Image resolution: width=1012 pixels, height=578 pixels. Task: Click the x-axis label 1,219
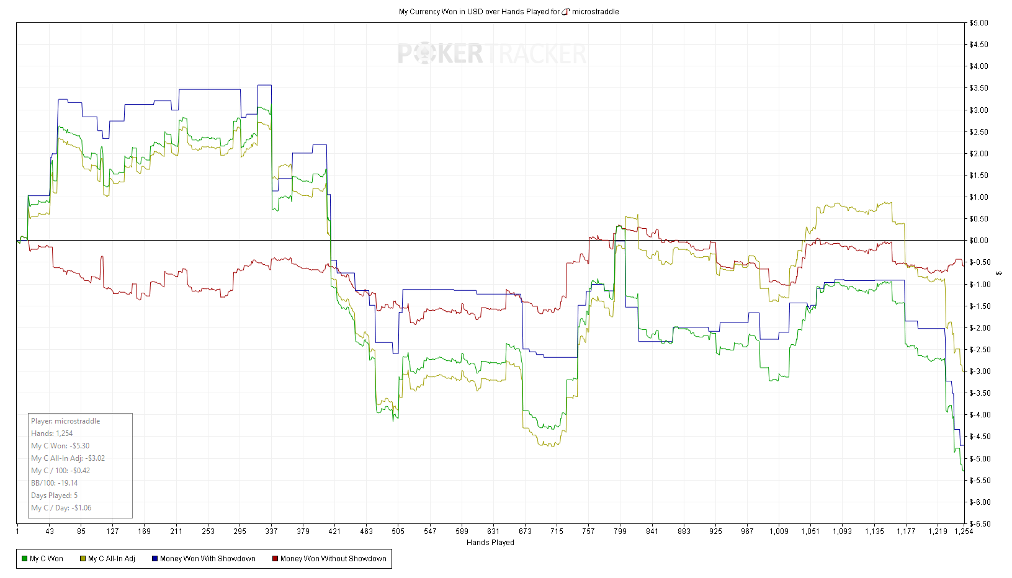point(938,531)
